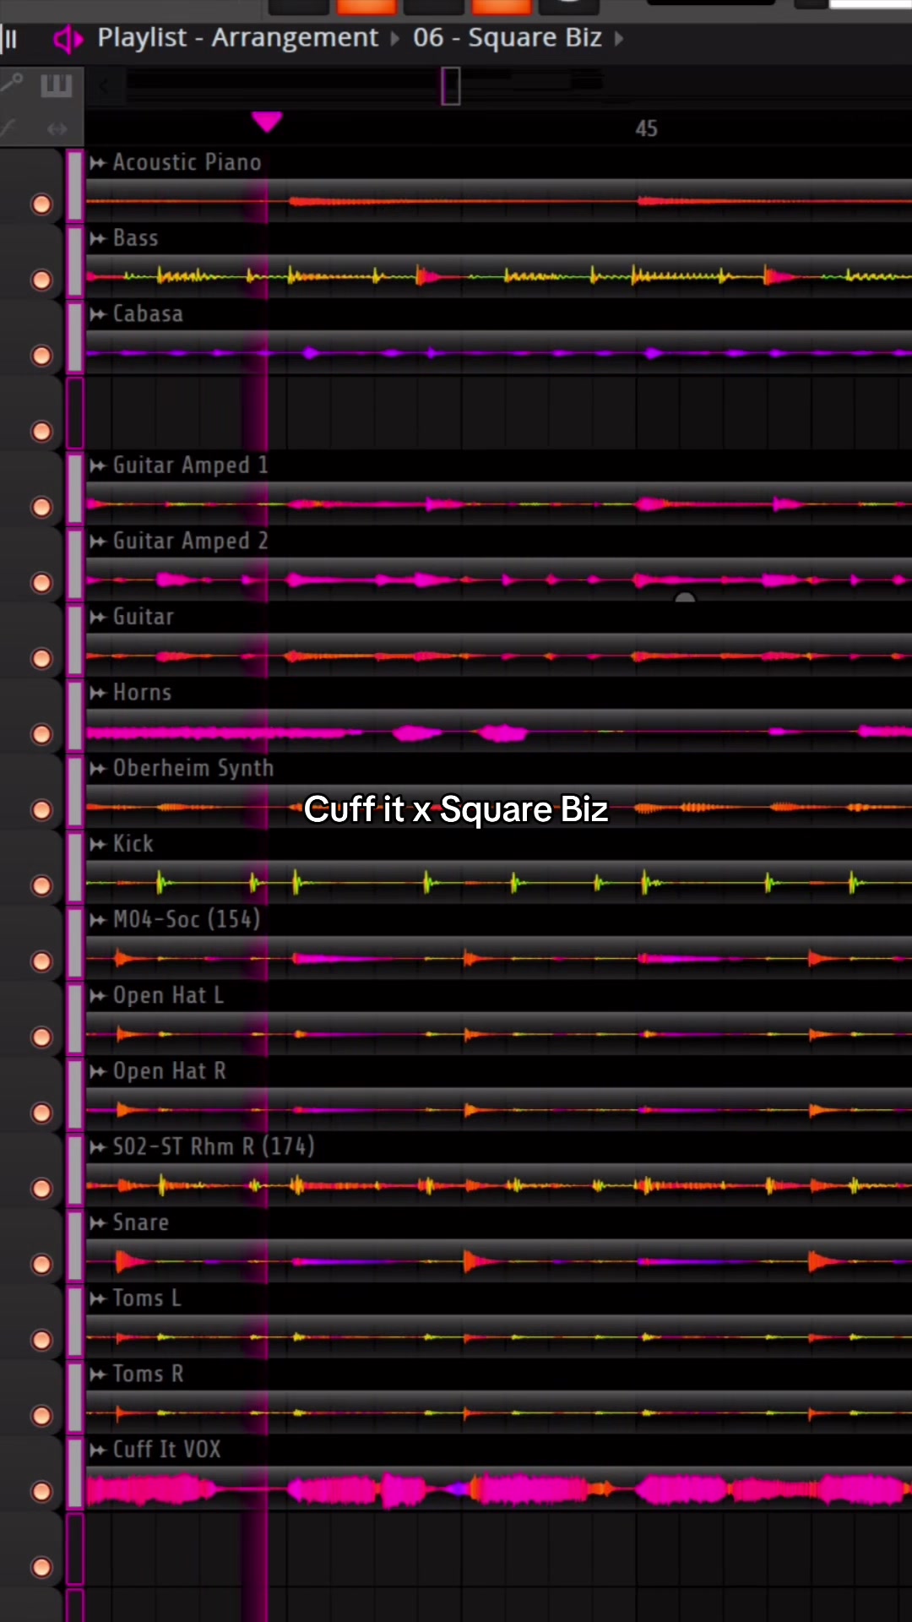Select the Cabasa clip title

148,313
